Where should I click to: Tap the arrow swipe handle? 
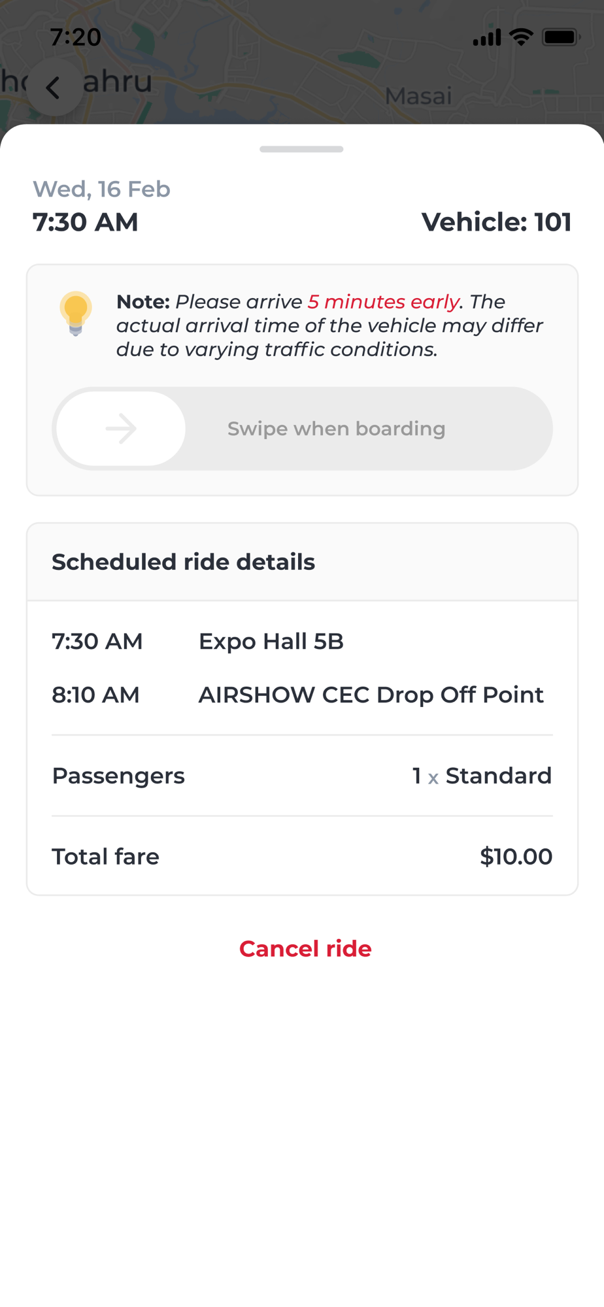[x=121, y=429]
